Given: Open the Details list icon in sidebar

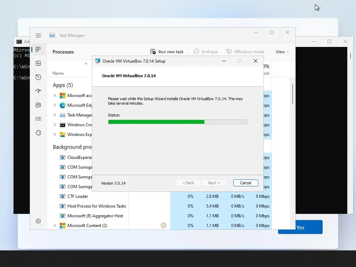Looking at the screenshot, I should click(38, 119).
